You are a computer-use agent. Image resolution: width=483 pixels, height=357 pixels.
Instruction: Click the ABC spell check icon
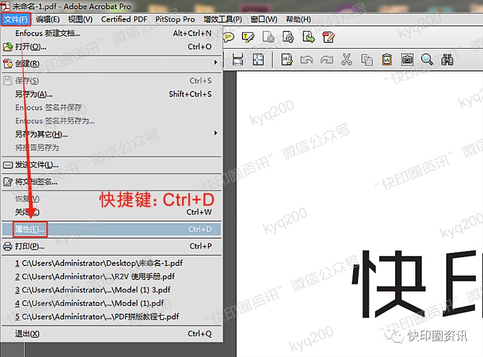click(x=287, y=60)
